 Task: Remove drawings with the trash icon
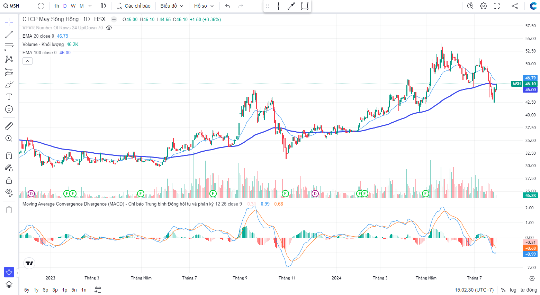click(x=9, y=210)
